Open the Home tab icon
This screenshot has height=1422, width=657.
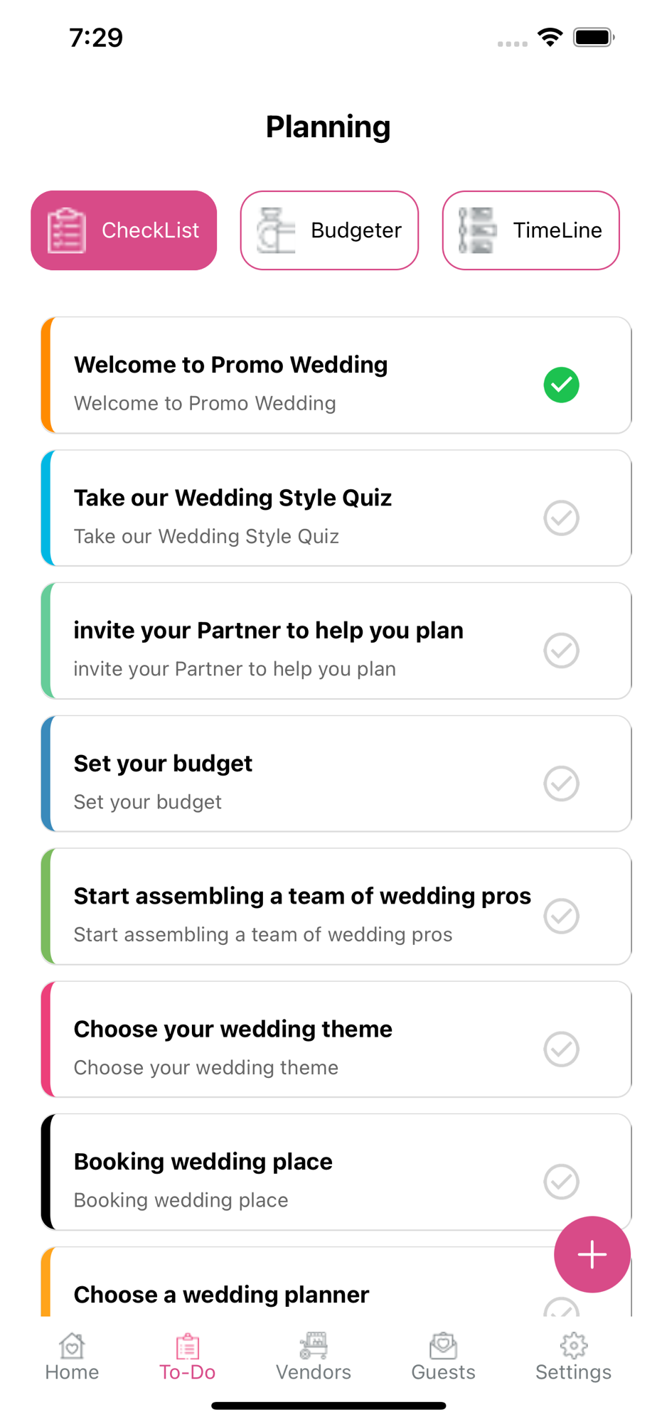72,1345
